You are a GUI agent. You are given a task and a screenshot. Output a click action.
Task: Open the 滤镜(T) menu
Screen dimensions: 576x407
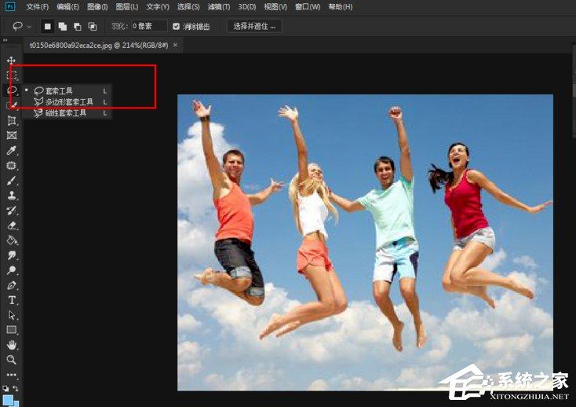click(219, 6)
